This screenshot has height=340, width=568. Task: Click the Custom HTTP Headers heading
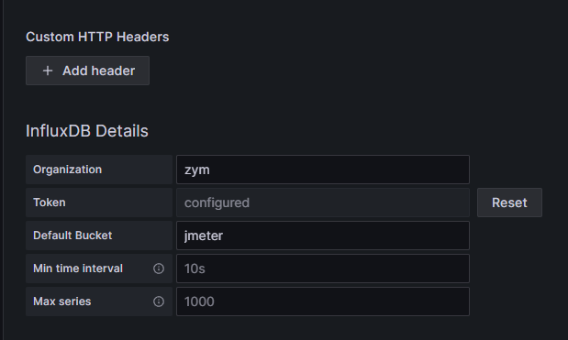click(x=97, y=37)
